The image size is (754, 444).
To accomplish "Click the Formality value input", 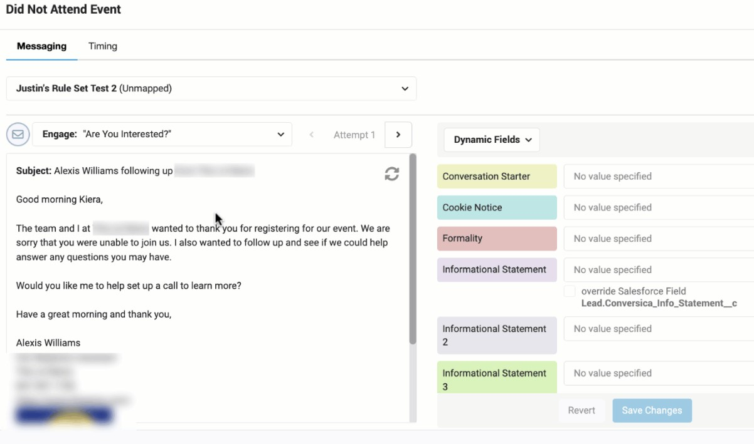I will point(659,239).
